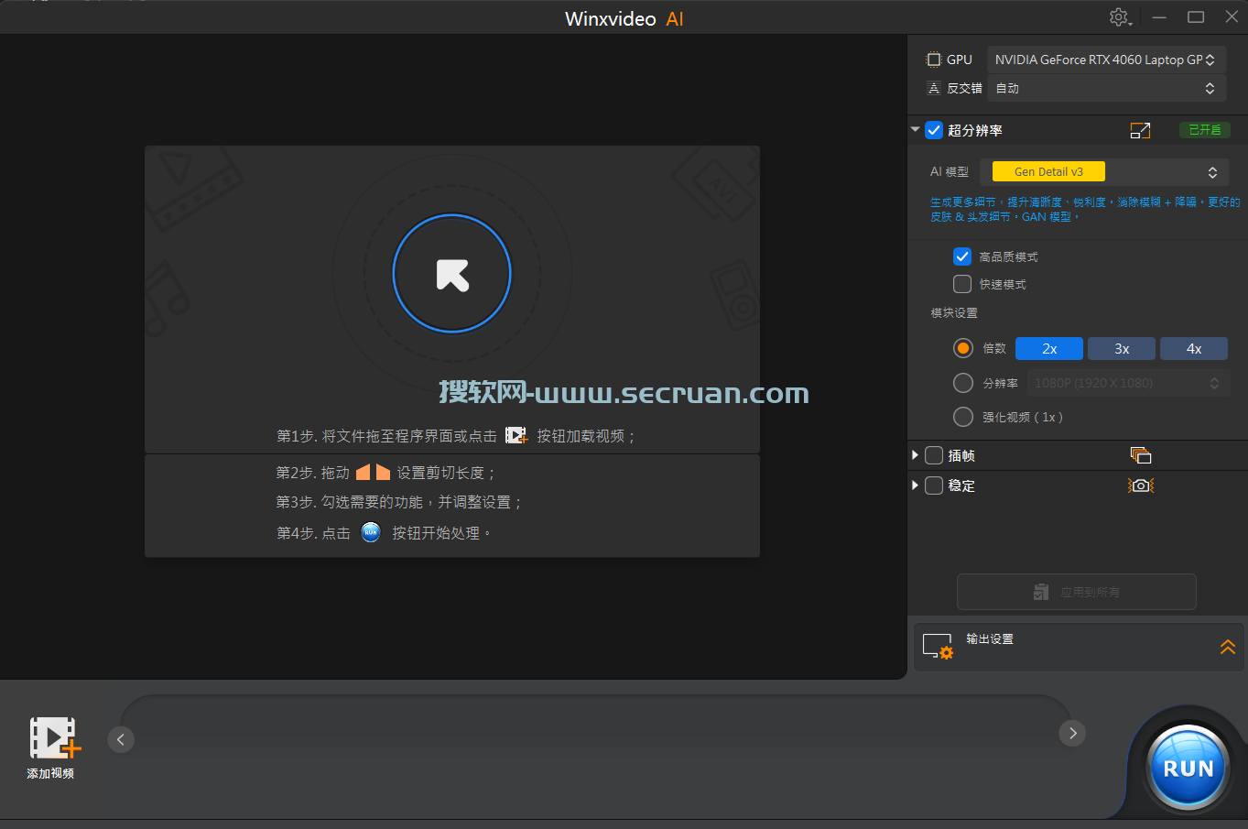Screen dimensions: 1248x829
Task: Click the GPU chip icon
Action: point(934,60)
